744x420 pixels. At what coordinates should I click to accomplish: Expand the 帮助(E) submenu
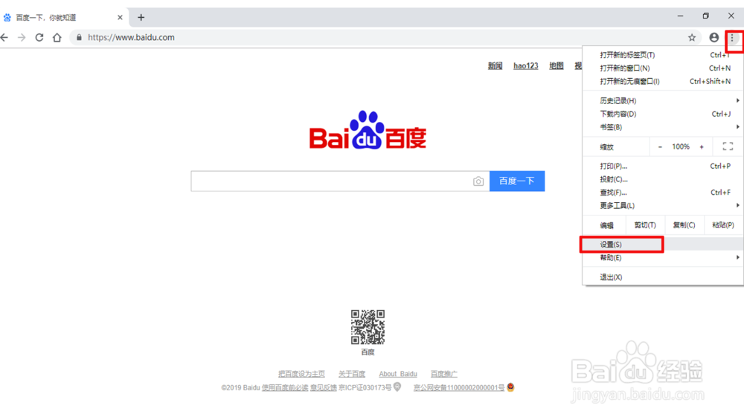[x=664, y=258]
